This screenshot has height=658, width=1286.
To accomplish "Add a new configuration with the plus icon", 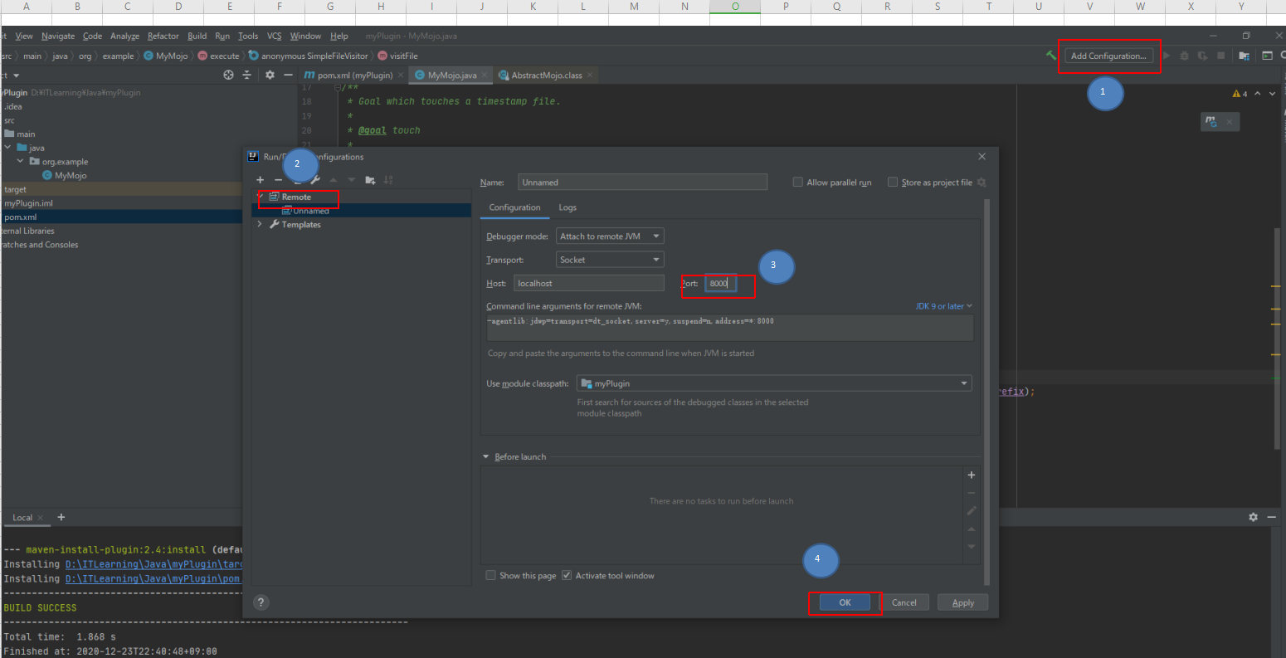I will click(260, 180).
